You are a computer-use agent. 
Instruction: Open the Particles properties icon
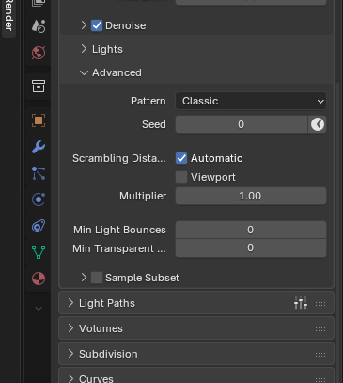[39, 173]
